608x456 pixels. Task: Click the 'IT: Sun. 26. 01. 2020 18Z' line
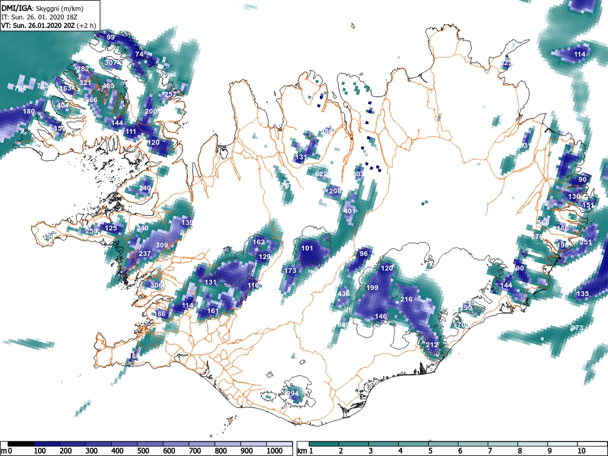(40, 17)
